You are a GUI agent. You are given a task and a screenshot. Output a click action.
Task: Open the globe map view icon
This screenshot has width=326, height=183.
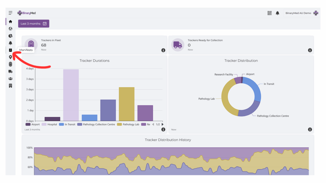click(x=11, y=29)
